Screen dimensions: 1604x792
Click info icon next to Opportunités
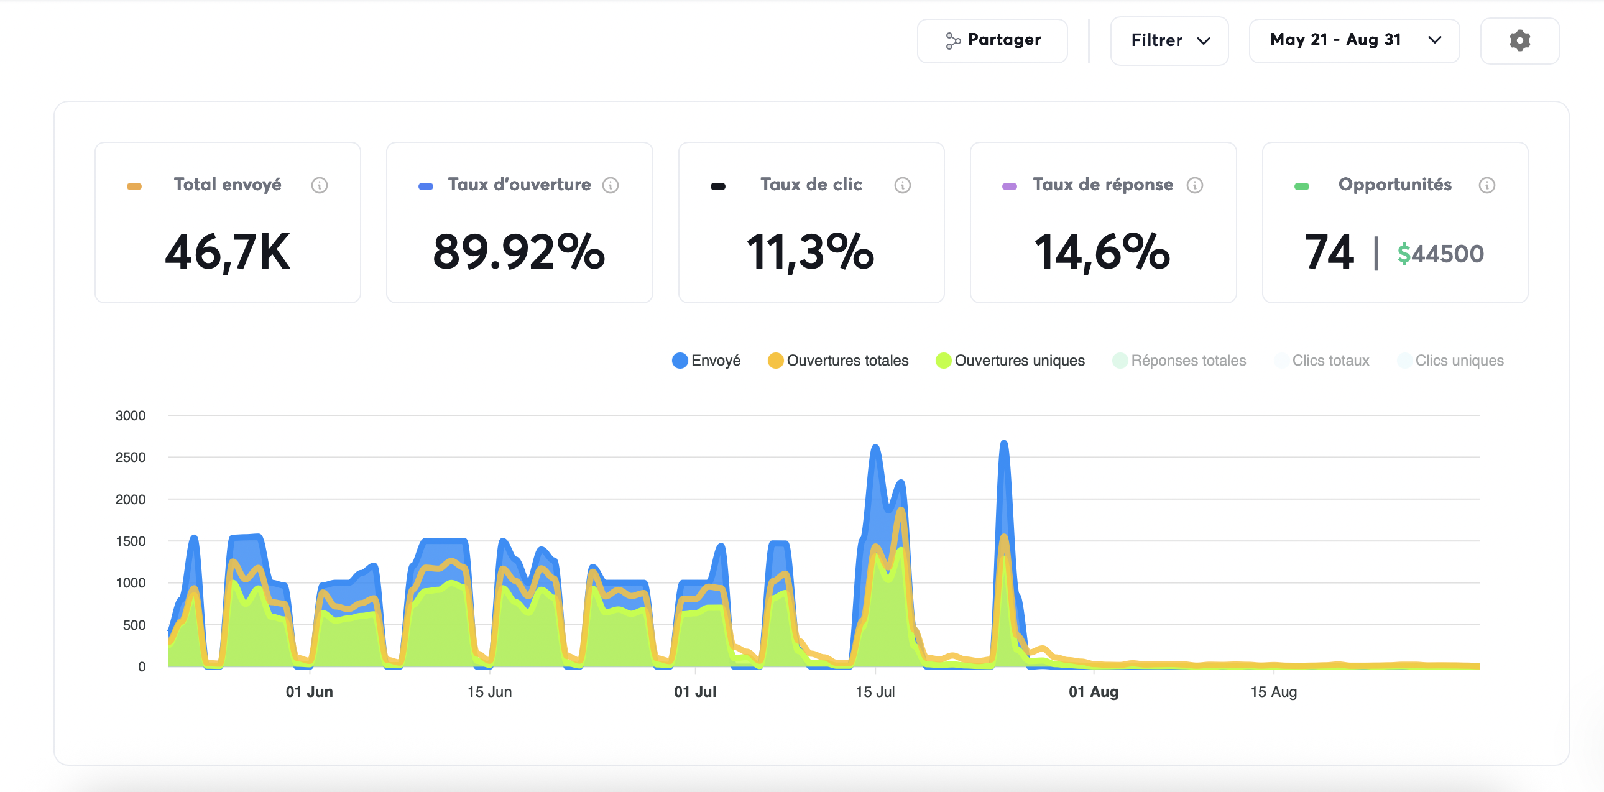click(1486, 185)
